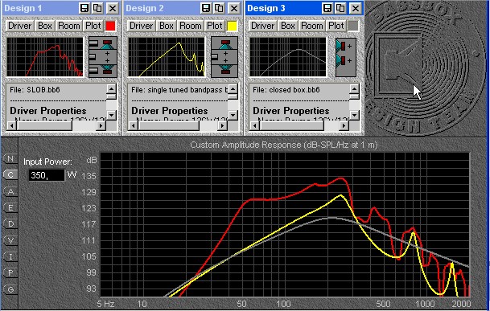
Task: Click the copy icon in Design 2 title bar
Action: (219, 8)
